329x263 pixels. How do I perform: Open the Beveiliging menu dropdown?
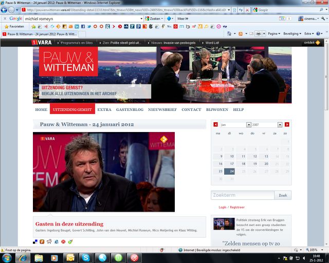point(292,33)
